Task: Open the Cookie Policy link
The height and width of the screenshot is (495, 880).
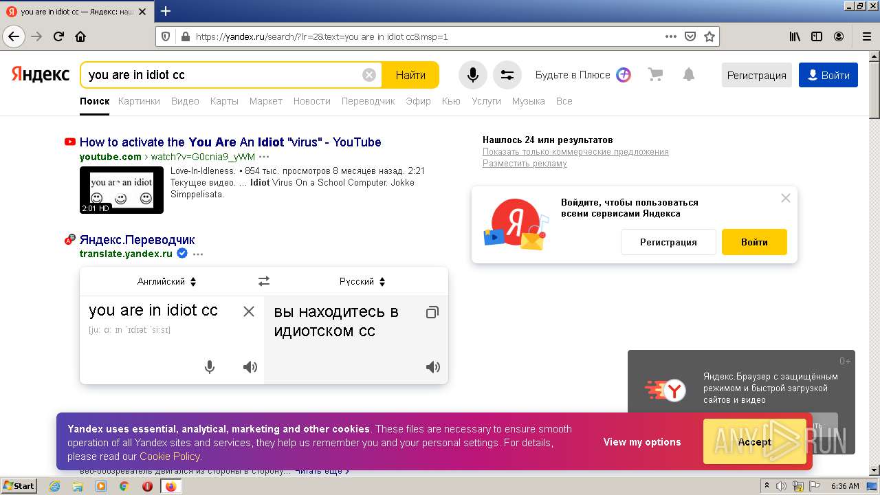Action: [x=170, y=456]
